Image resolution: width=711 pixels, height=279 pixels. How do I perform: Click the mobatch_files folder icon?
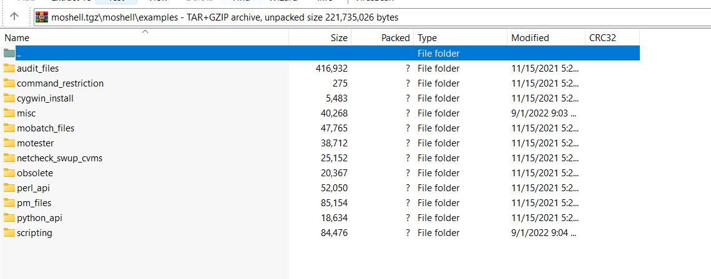click(x=9, y=128)
